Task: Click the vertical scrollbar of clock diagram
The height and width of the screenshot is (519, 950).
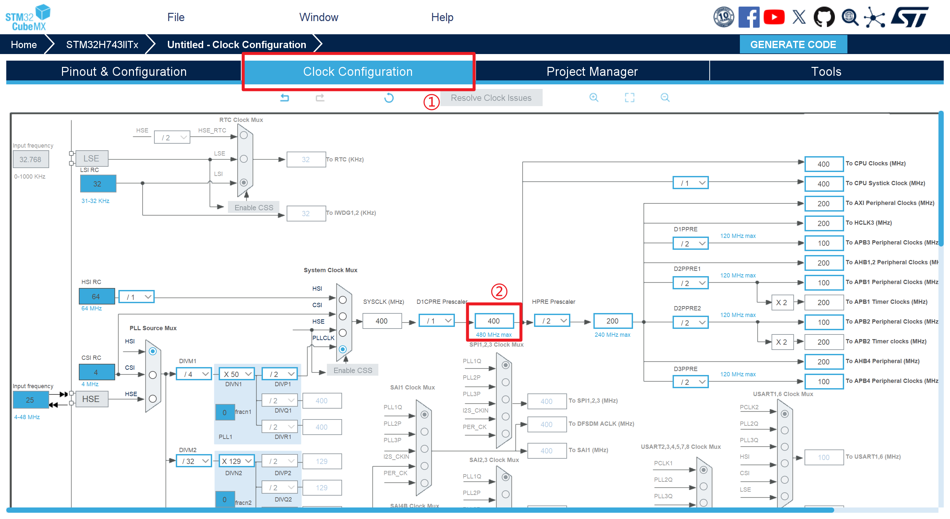Action: [941, 179]
